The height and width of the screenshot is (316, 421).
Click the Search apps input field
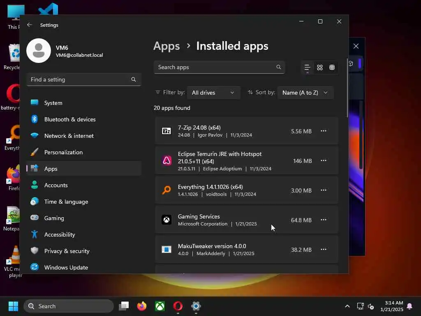tap(219, 67)
